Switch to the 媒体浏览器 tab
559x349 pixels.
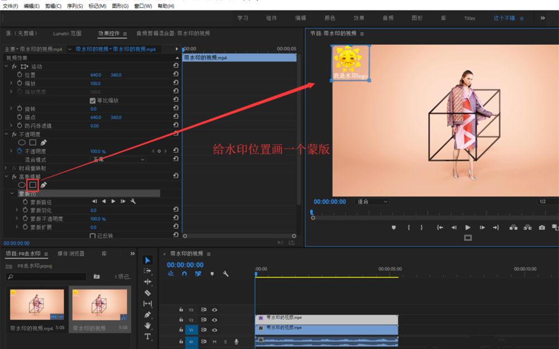(x=70, y=254)
